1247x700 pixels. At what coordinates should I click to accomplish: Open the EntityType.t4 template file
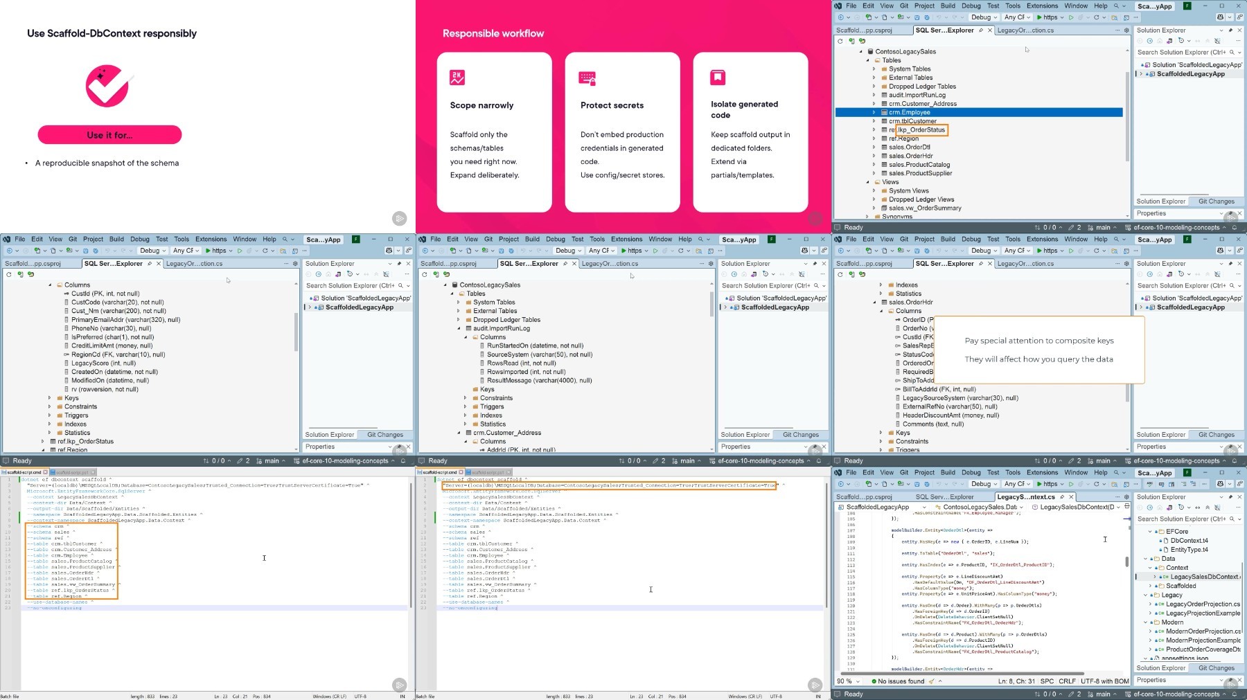point(1189,550)
